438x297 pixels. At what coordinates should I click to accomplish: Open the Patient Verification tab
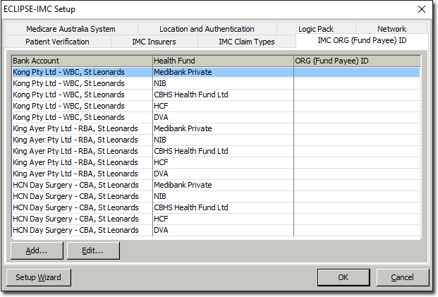(x=57, y=42)
